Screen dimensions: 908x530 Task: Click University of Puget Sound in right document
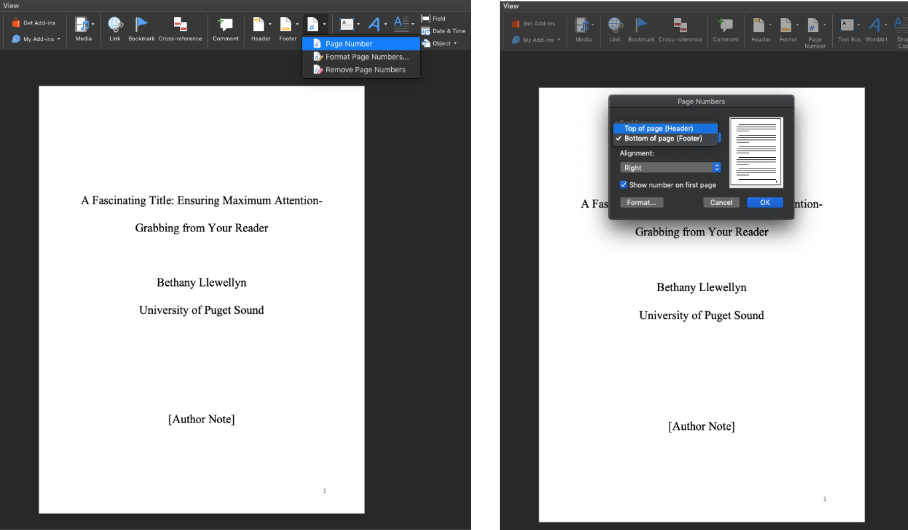pos(701,315)
